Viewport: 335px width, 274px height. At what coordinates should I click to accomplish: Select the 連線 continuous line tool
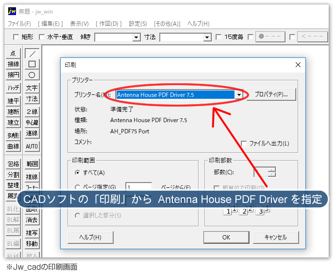32,133
